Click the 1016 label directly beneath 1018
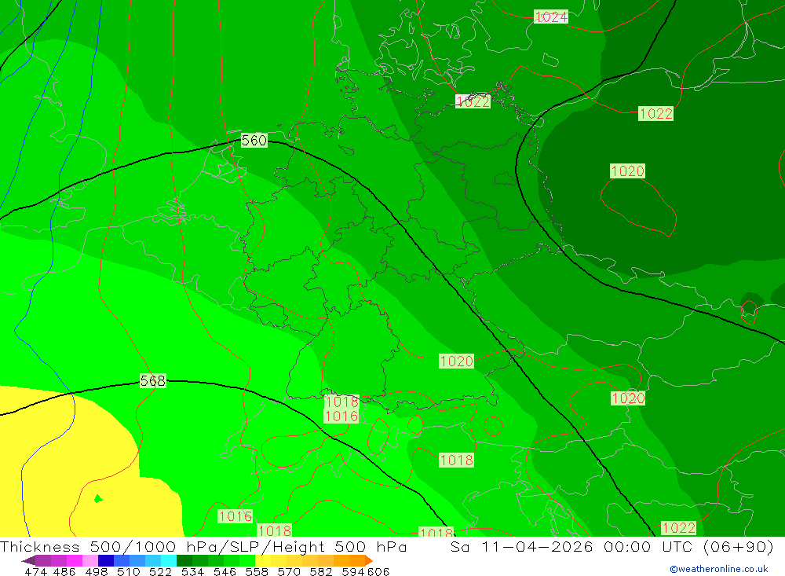Viewport: 785px width, 576px height. click(x=341, y=416)
